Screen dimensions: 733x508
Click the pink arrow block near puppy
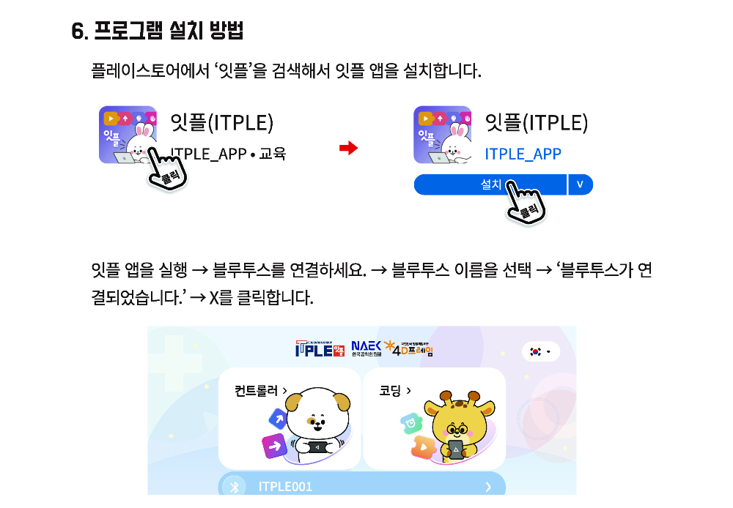tap(274, 446)
